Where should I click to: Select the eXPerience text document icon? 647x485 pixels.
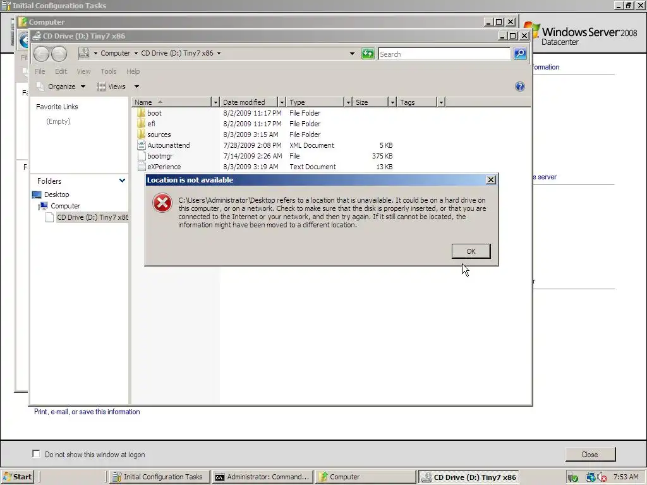pyautogui.click(x=141, y=166)
